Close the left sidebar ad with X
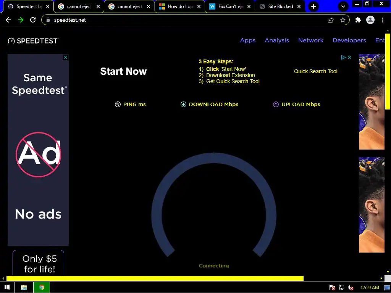The height and width of the screenshot is (293, 391). [x=65, y=58]
